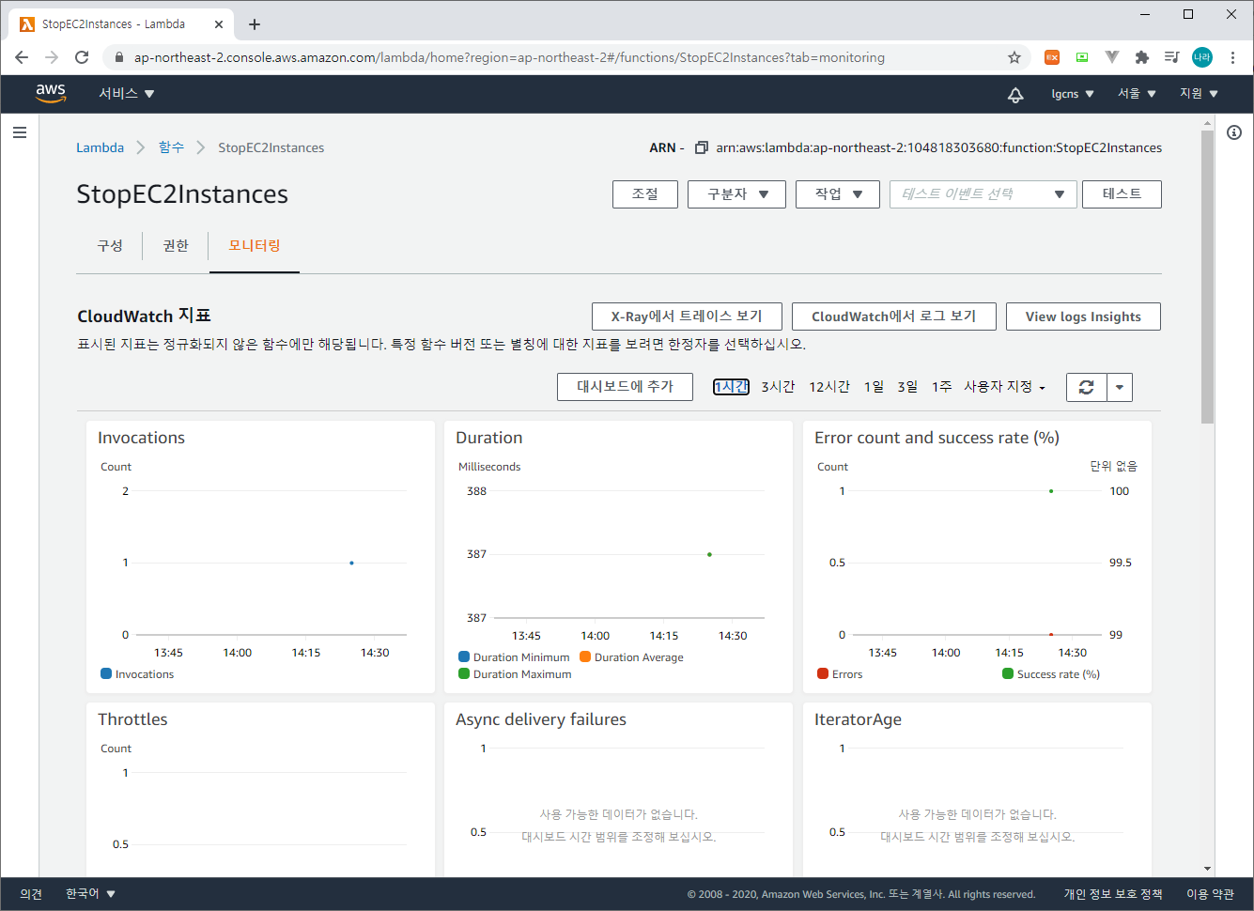Select the StopEC2Instances browser tab
1254x911 pixels.
click(120, 24)
